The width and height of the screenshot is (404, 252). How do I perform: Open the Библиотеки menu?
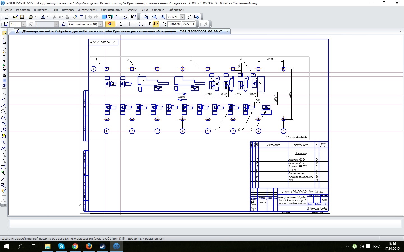[x=177, y=10]
